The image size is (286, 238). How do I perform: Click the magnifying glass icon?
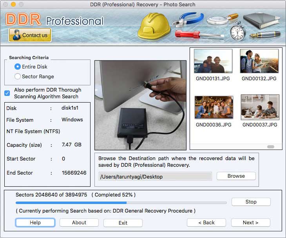click(x=221, y=20)
